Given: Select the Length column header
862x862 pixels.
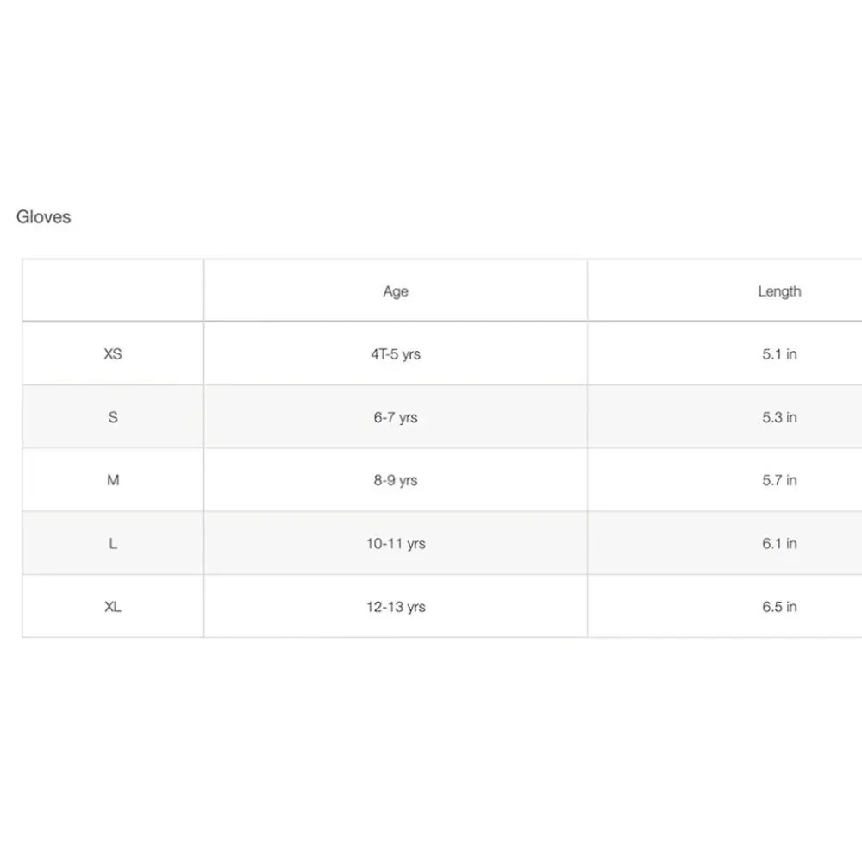Looking at the screenshot, I should [779, 291].
